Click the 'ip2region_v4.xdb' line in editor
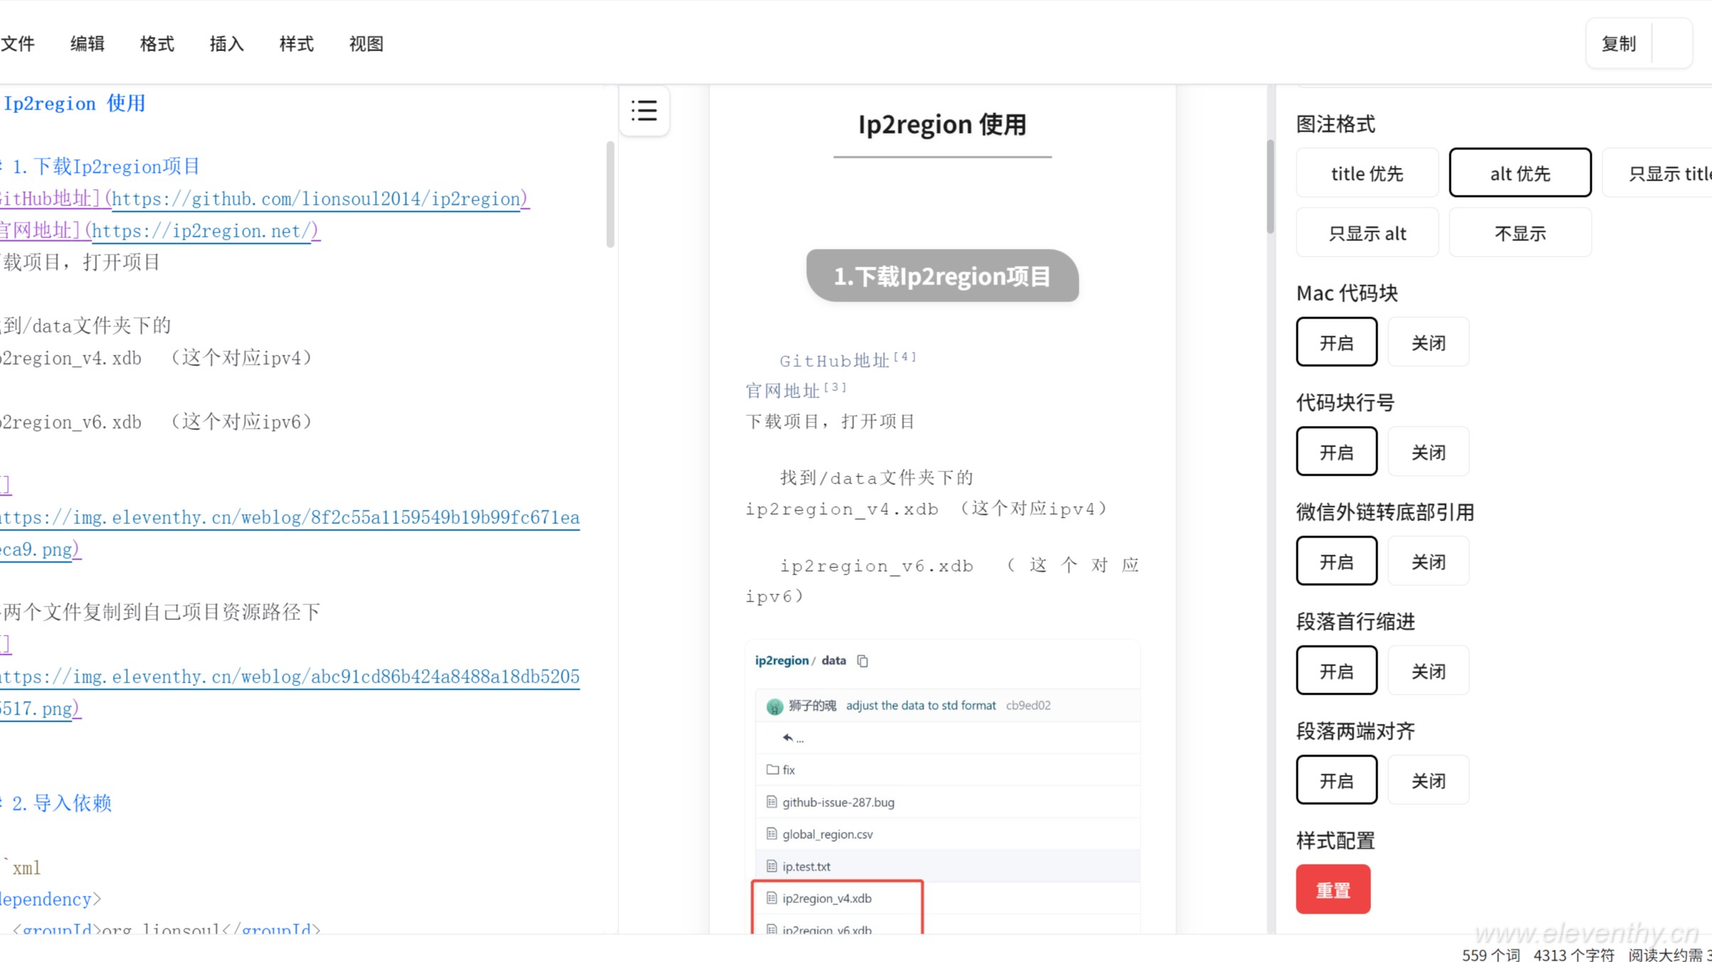This screenshot has width=1712, height=962. [157, 358]
